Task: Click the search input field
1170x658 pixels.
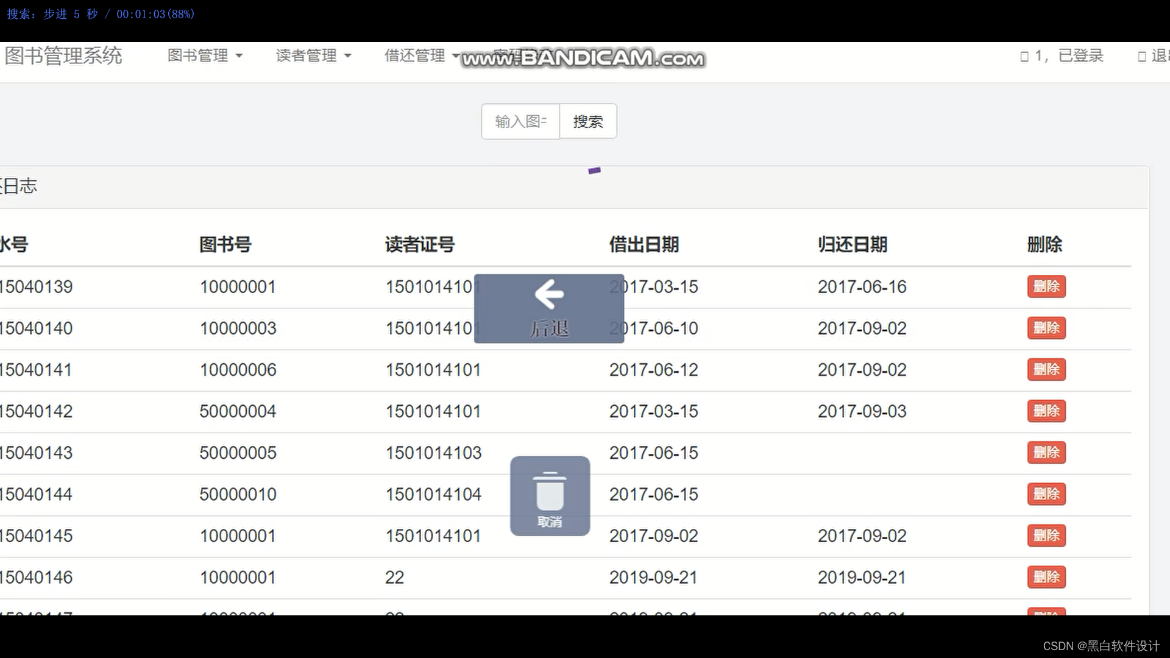Action: click(x=520, y=121)
